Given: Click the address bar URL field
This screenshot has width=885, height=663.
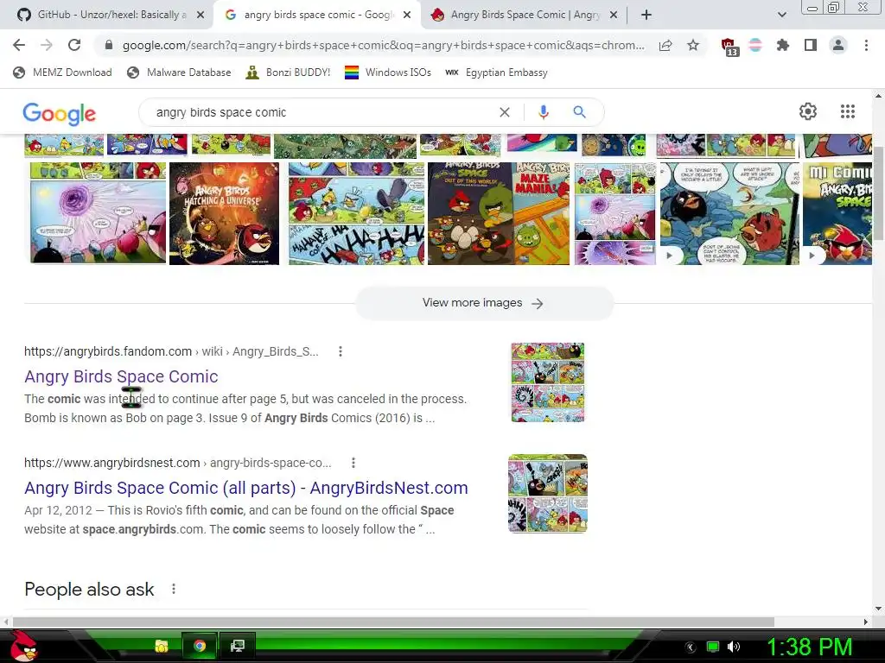Looking at the screenshot, I should point(383,45).
